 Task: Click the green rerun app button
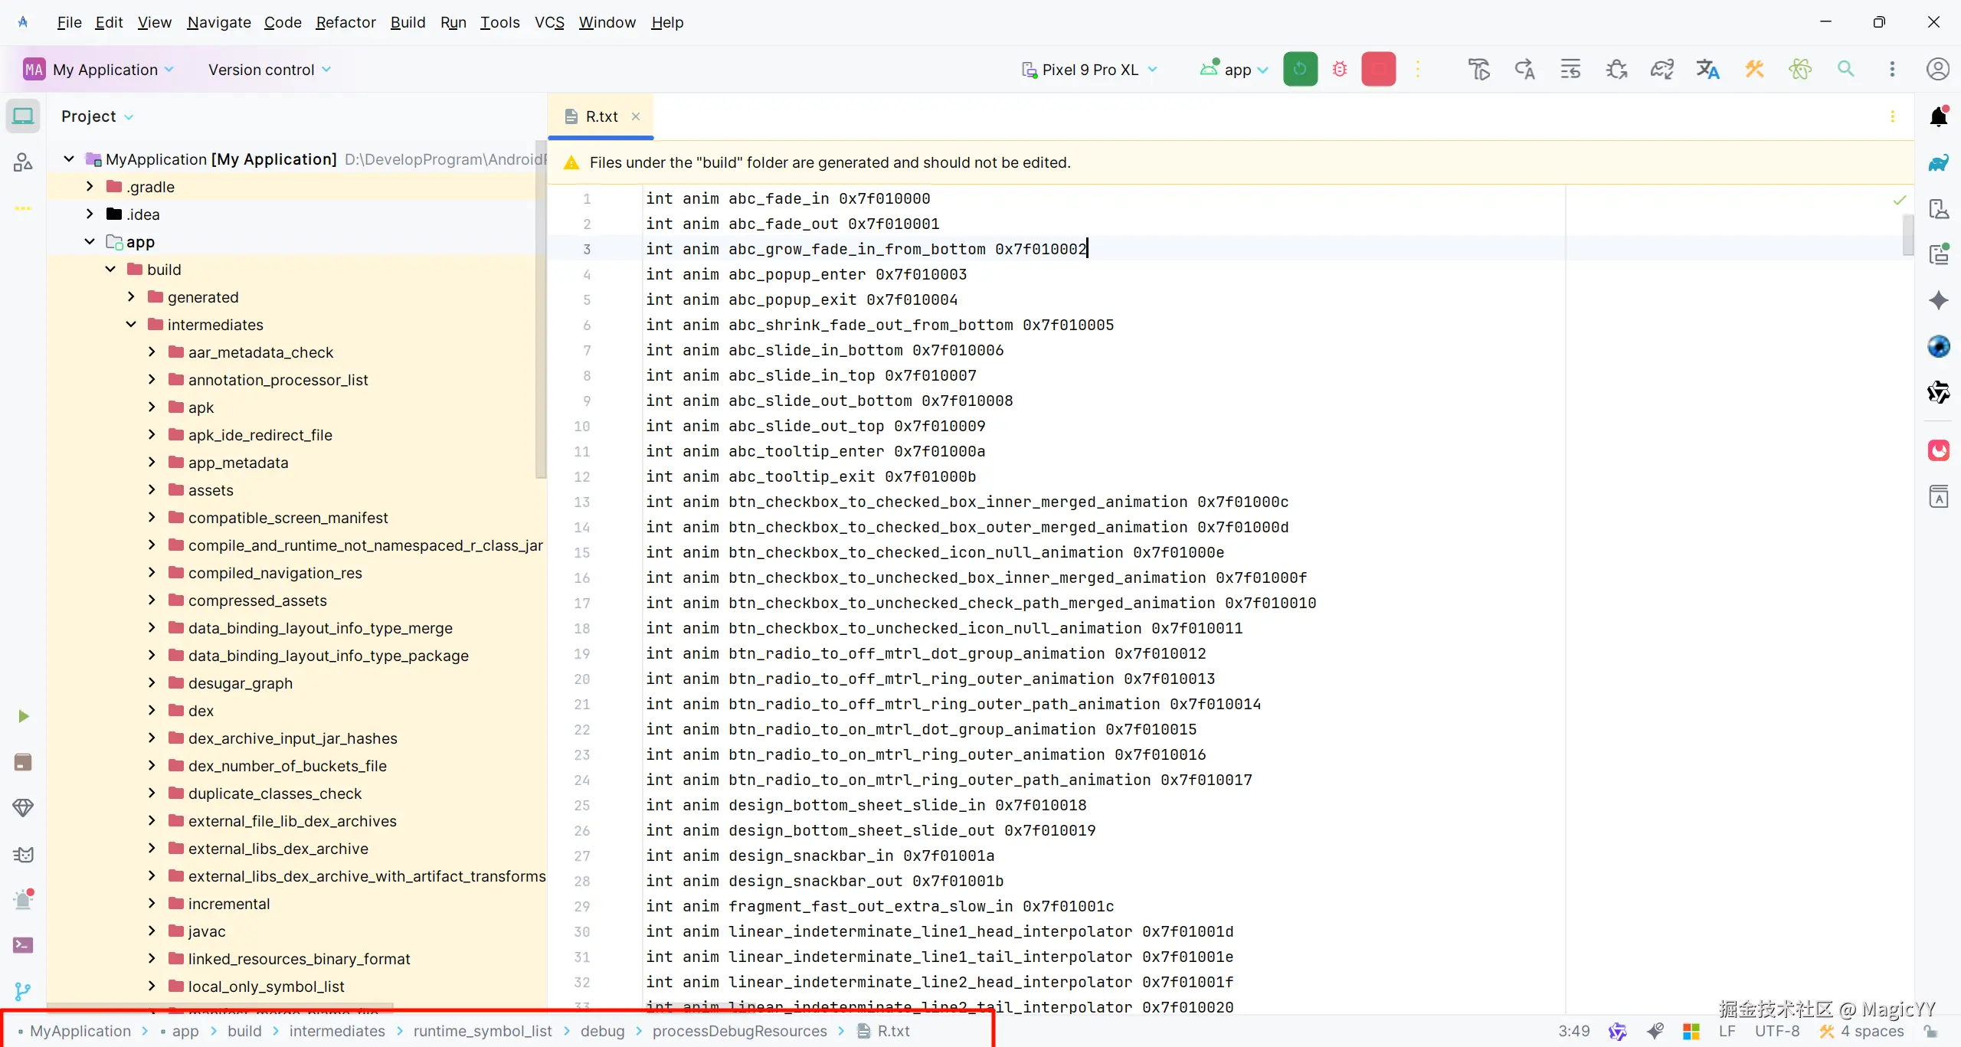tap(1300, 69)
